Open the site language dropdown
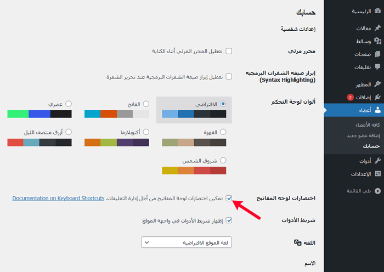The image size is (384, 272). 187,242
